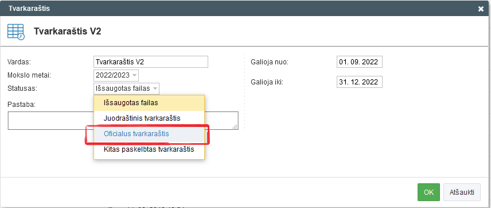Click the Tvarkaraštis dialog title bar
The width and height of the screenshot is (491, 208).
point(246,9)
